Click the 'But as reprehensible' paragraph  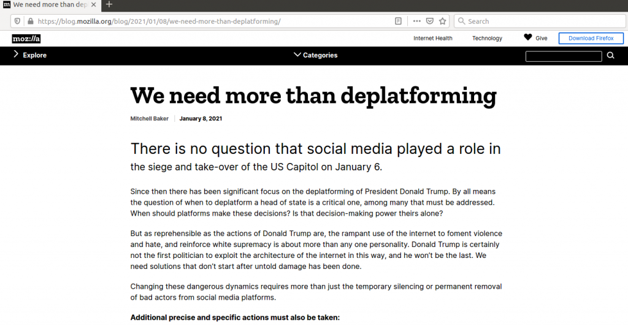pyautogui.click(x=316, y=250)
